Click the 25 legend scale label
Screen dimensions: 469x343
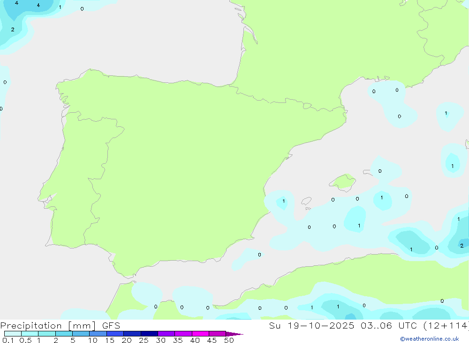point(144,340)
